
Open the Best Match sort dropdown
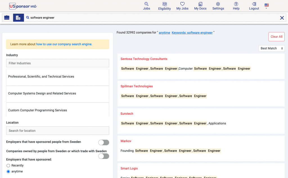[271, 48]
